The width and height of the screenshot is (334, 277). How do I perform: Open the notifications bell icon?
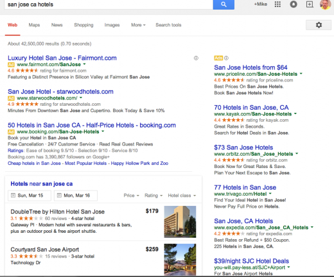point(294,4)
